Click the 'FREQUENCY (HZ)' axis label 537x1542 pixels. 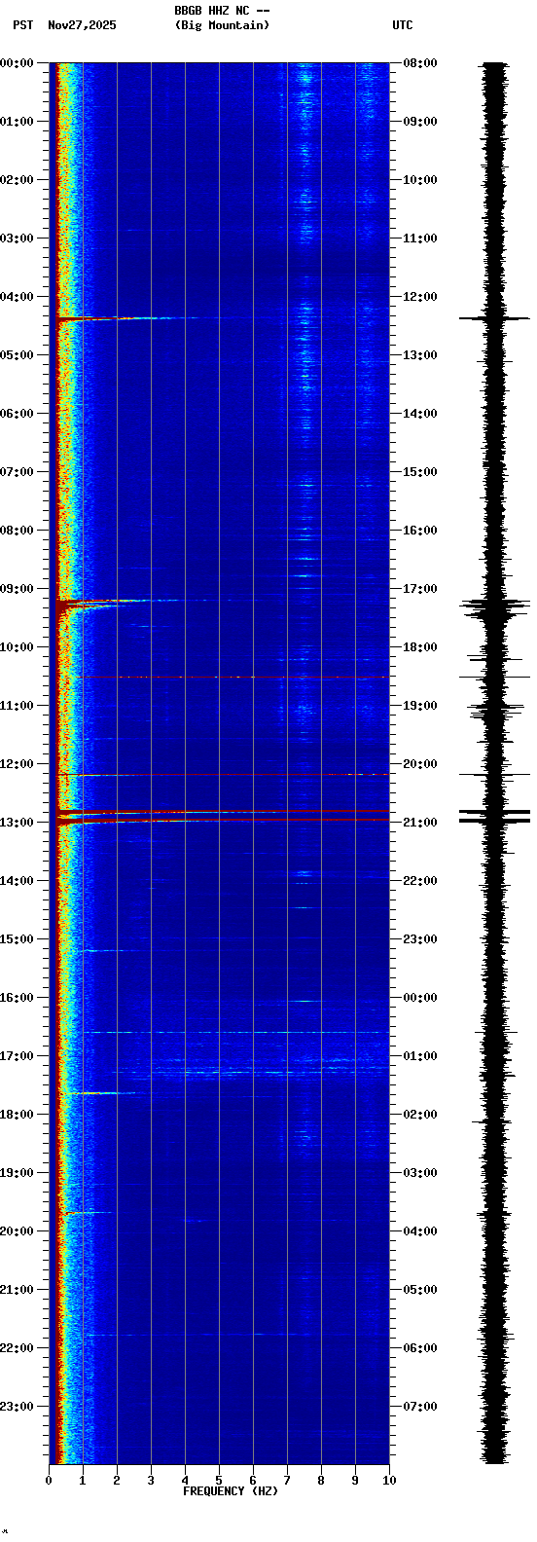231,1491
